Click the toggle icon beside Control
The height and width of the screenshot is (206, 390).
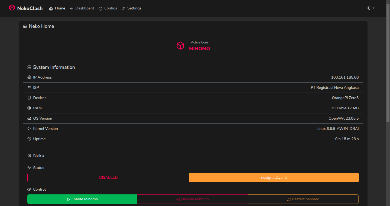(x=29, y=189)
